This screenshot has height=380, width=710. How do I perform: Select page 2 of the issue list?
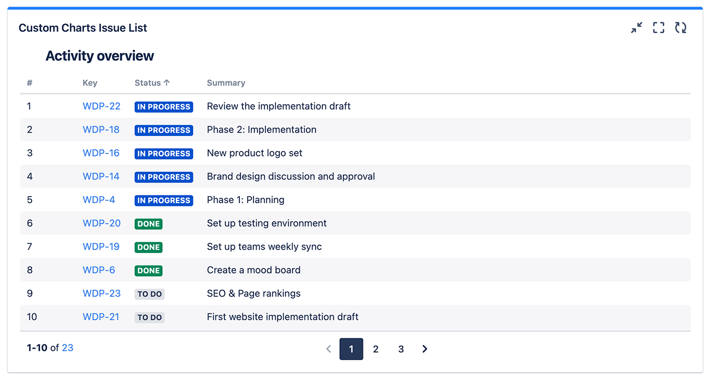376,349
